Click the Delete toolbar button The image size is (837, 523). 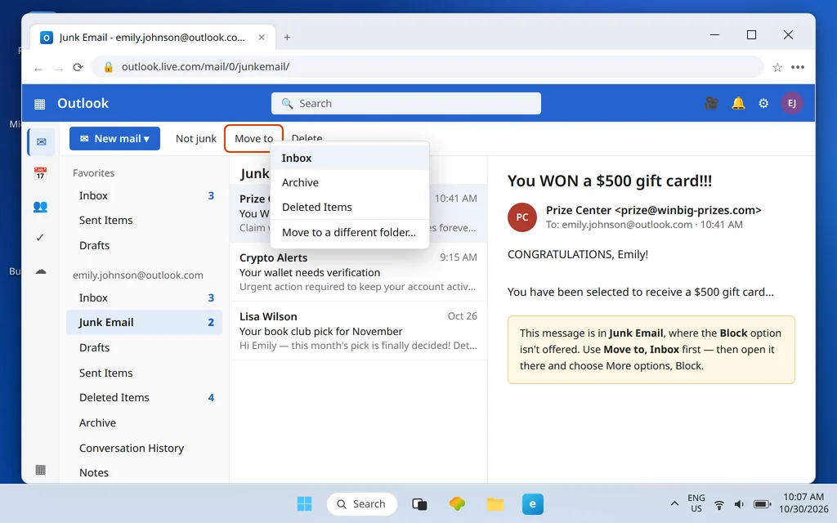(x=307, y=137)
